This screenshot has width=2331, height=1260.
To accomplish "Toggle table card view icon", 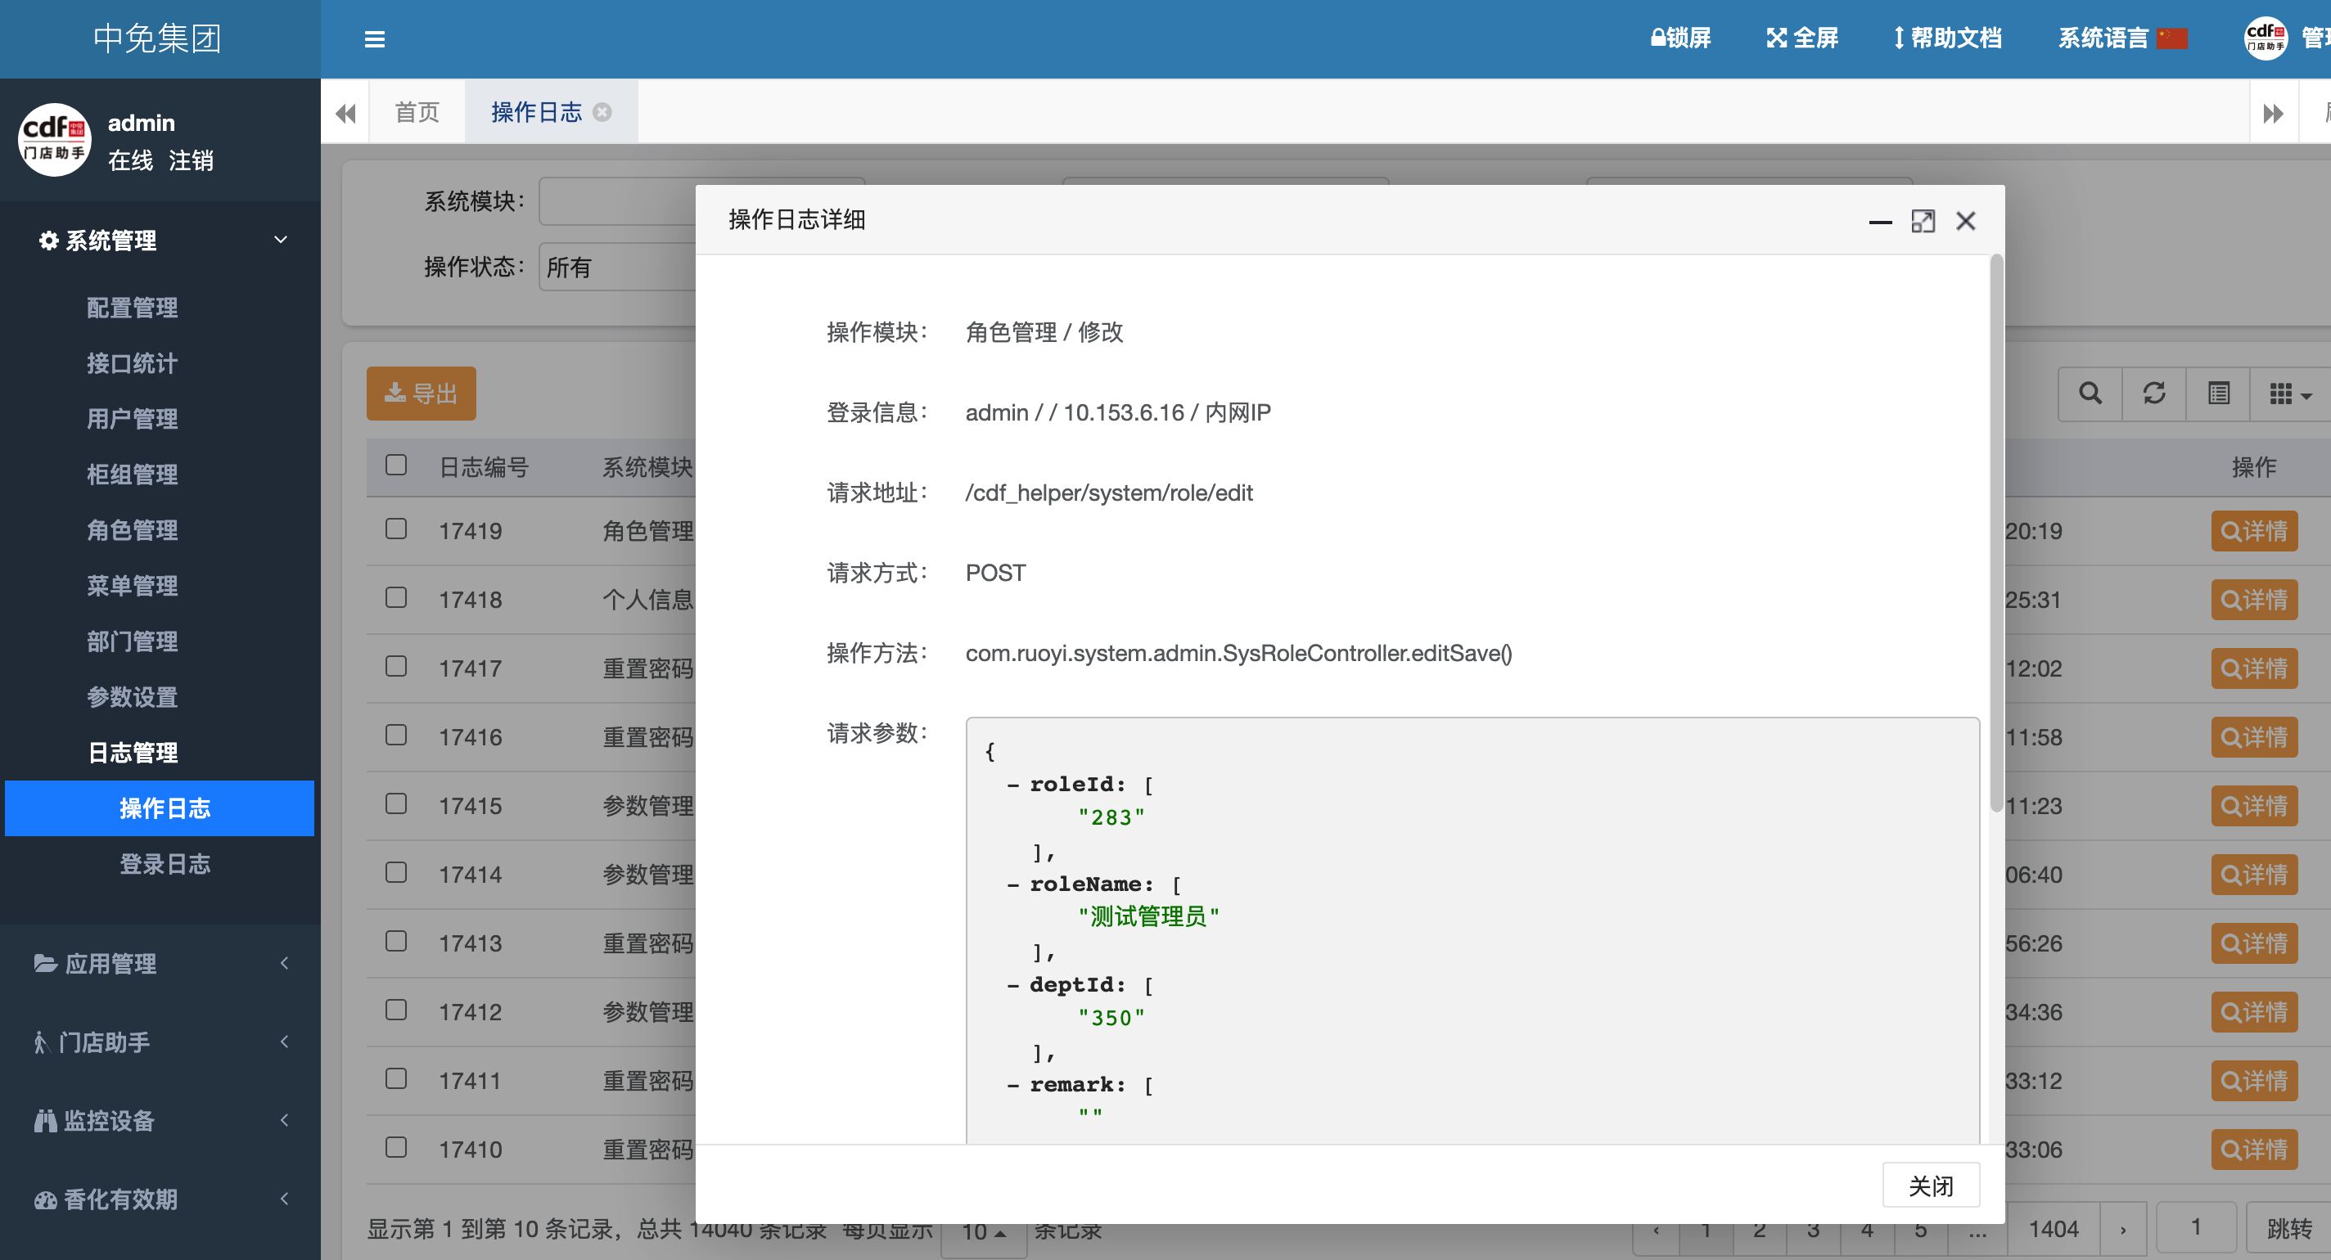I will click(x=2218, y=394).
